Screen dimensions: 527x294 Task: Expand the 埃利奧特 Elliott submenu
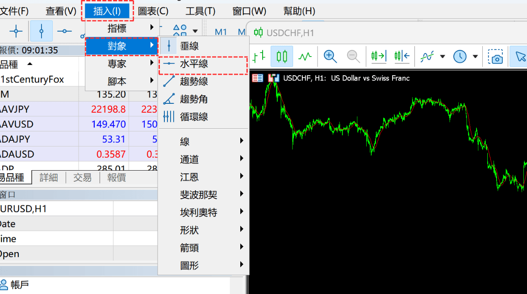(203, 212)
